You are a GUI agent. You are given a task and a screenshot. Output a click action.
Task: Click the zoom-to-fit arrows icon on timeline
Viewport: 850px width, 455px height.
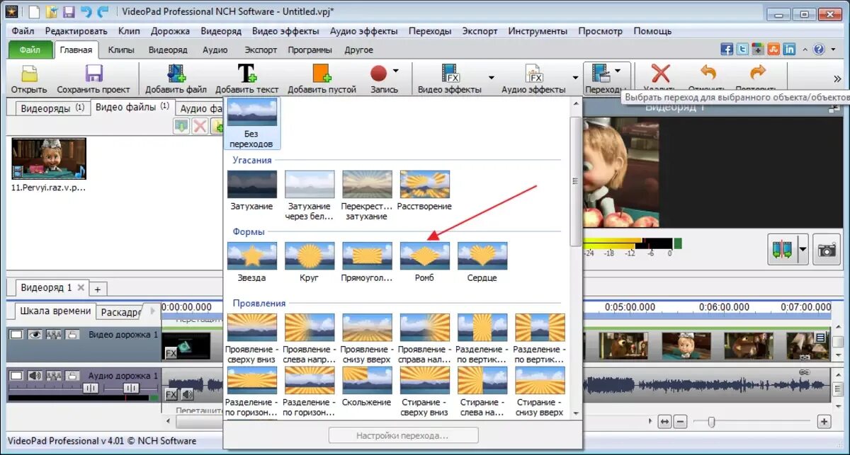[x=664, y=422]
